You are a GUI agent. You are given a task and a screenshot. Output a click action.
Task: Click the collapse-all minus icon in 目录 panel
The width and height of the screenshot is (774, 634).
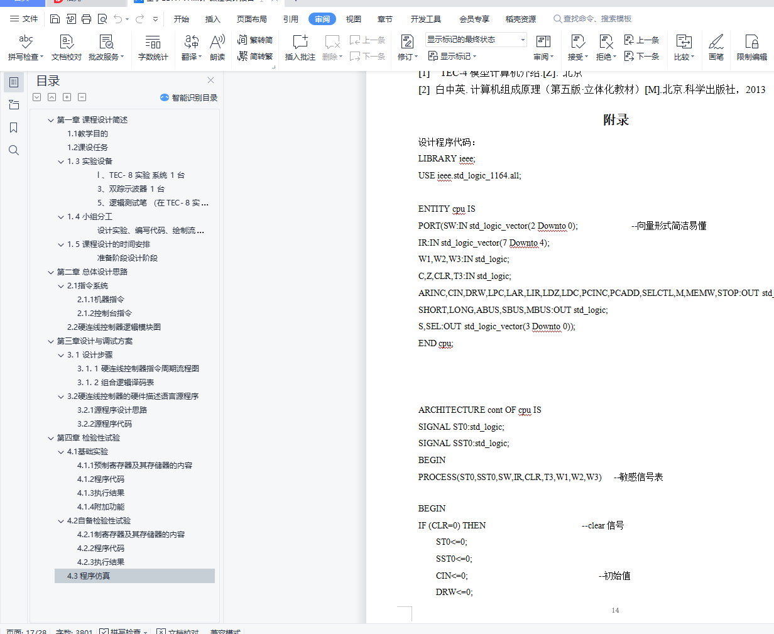pos(82,97)
